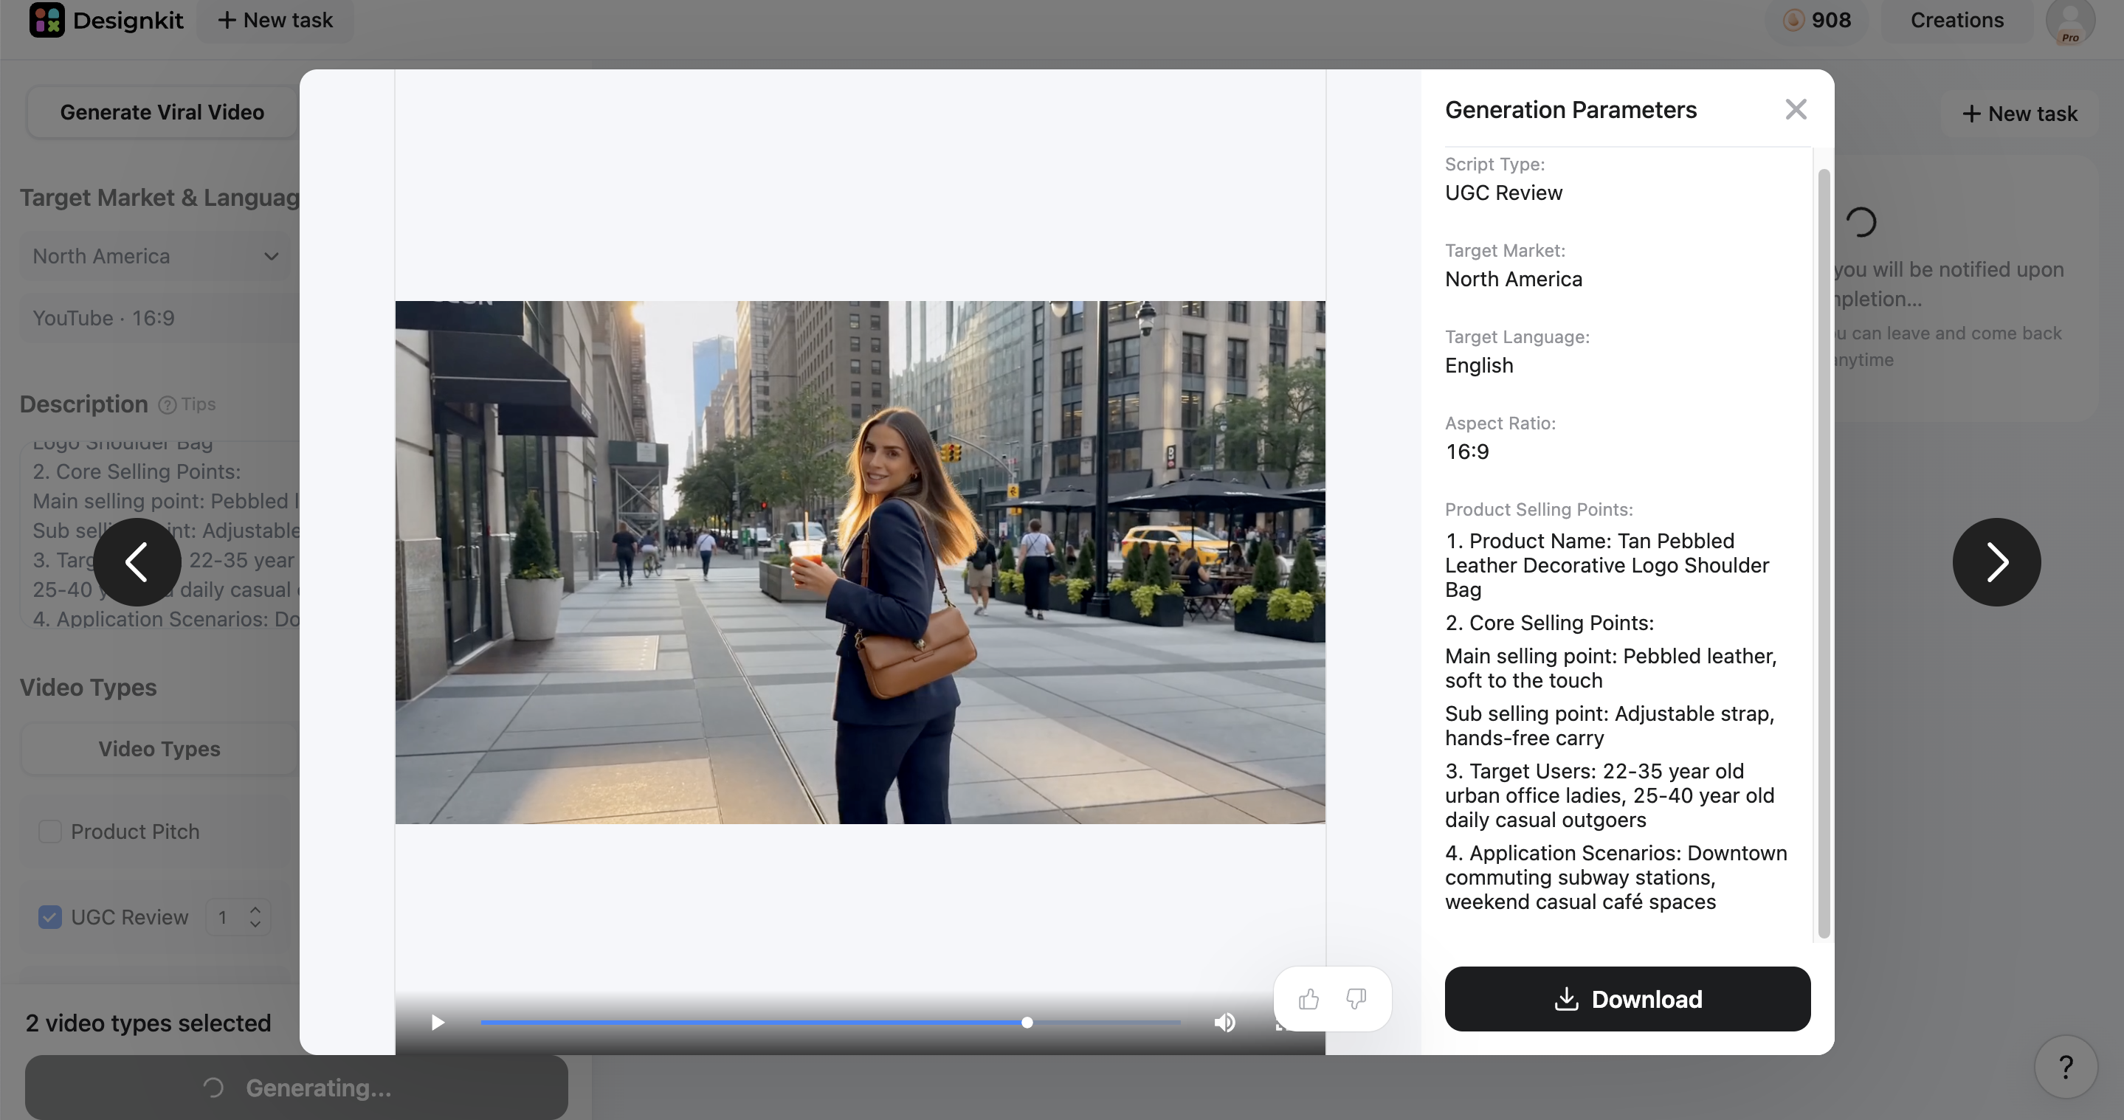Open the Designkit logo home
Image resolution: width=2124 pixels, height=1120 pixels.
click(106, 20)
